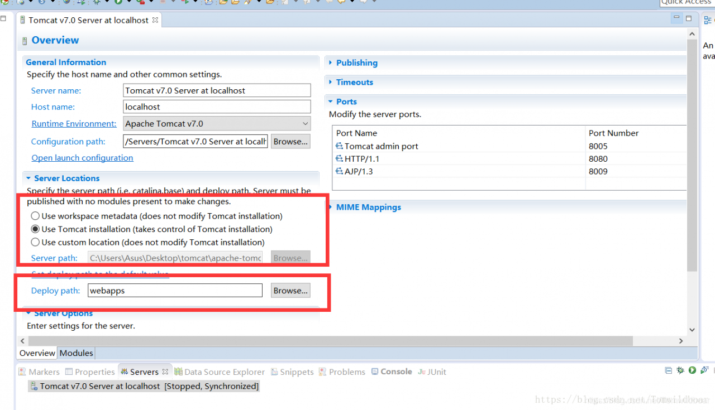Select the Tomcat admin port row
Screen dimensions: 715x410
coord(509,146)
